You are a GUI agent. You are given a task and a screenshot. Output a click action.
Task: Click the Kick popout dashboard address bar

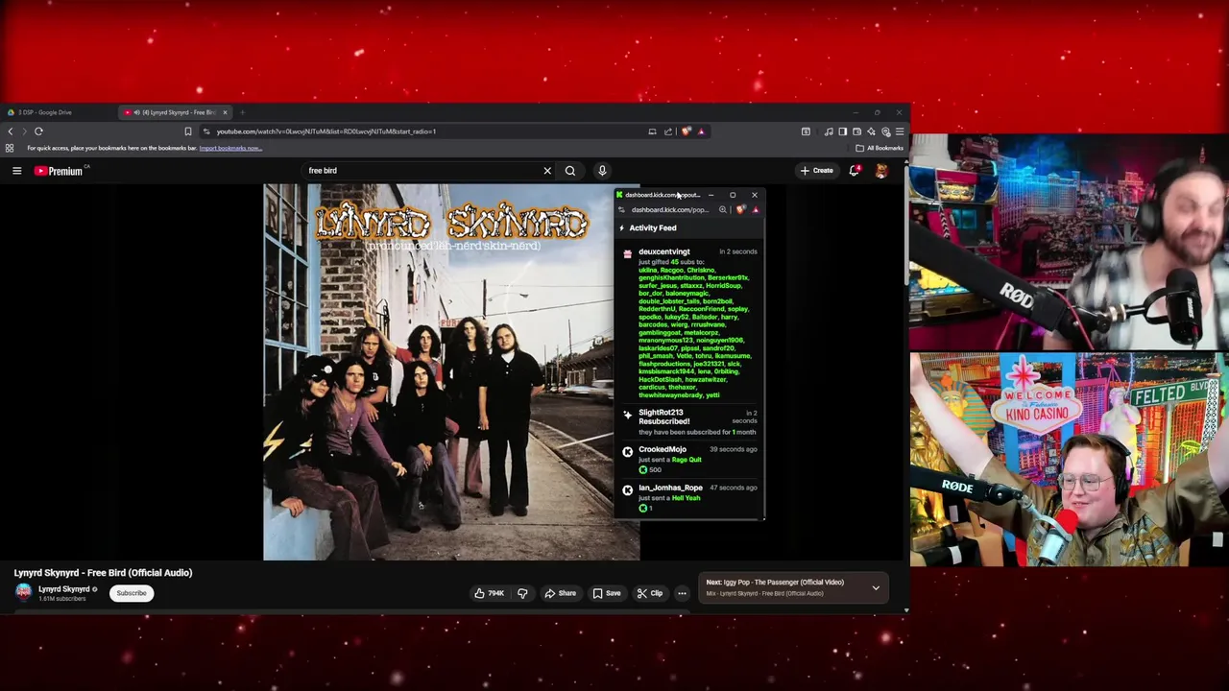coord(670,210)
